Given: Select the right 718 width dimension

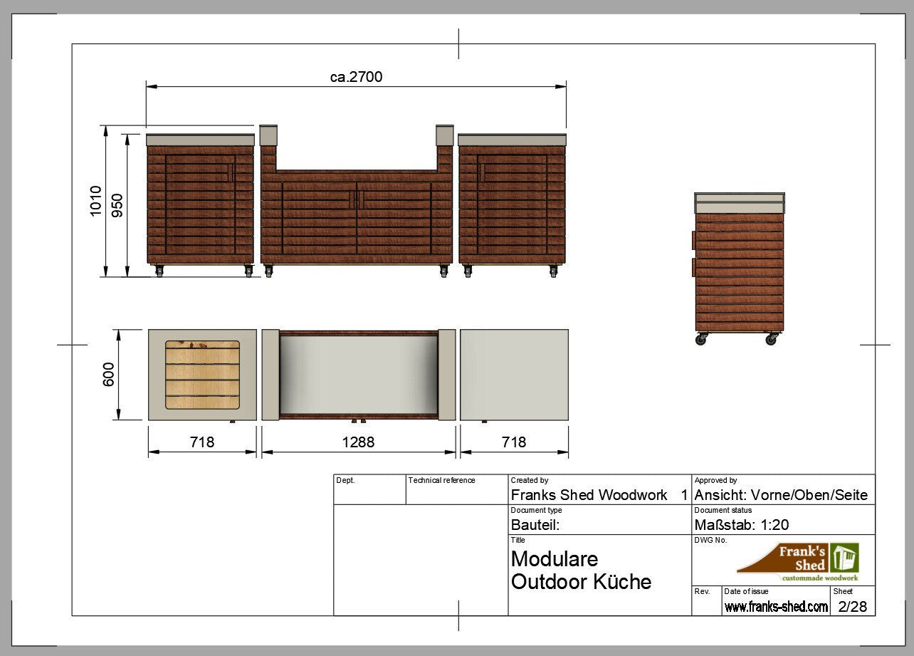Looking at the screenshot, I should 514,442.
